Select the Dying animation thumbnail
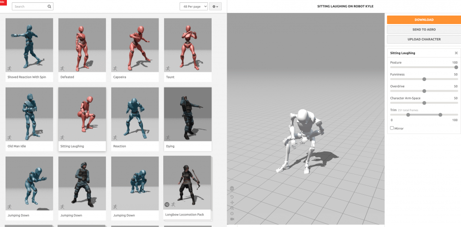 (188, 114)
